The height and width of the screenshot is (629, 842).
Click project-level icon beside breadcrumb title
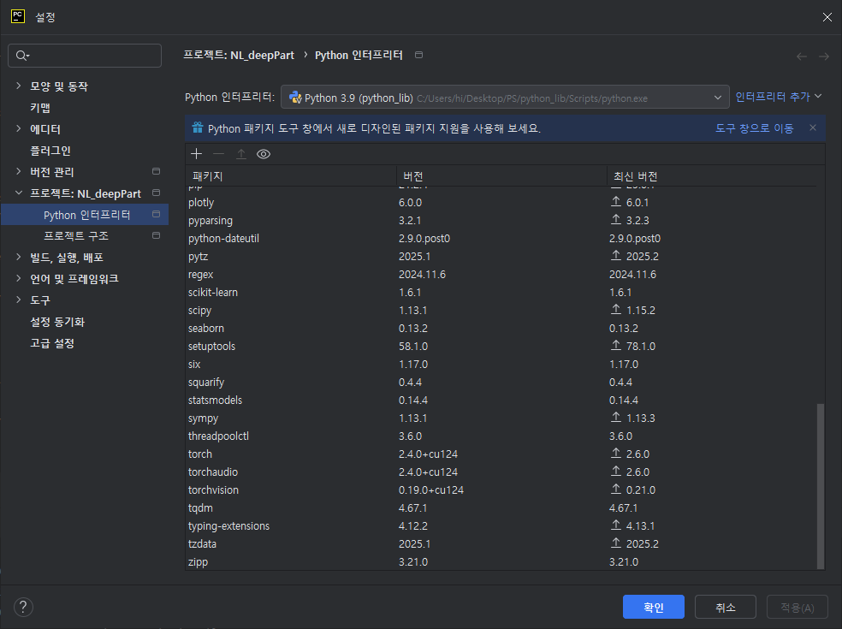pyautogui.click(x=418, y=55)
